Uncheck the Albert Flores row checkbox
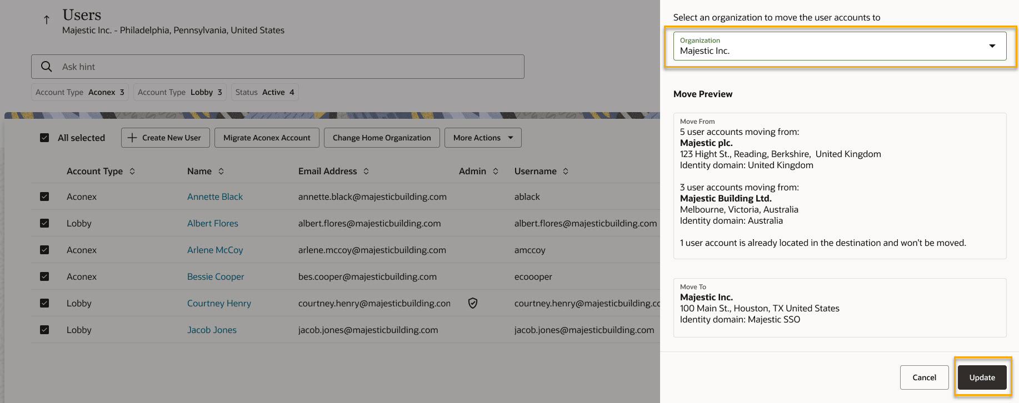 (44, 223)
